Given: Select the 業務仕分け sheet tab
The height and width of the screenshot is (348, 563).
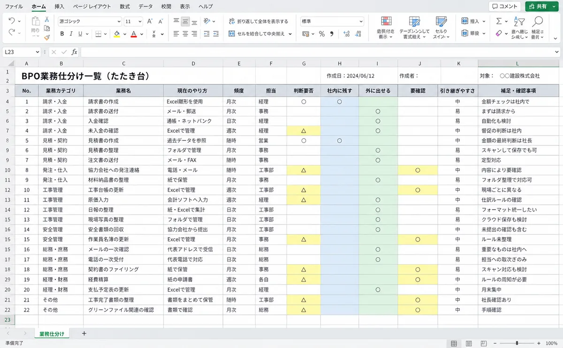Looking at the screenshot, I should [51, 333].
